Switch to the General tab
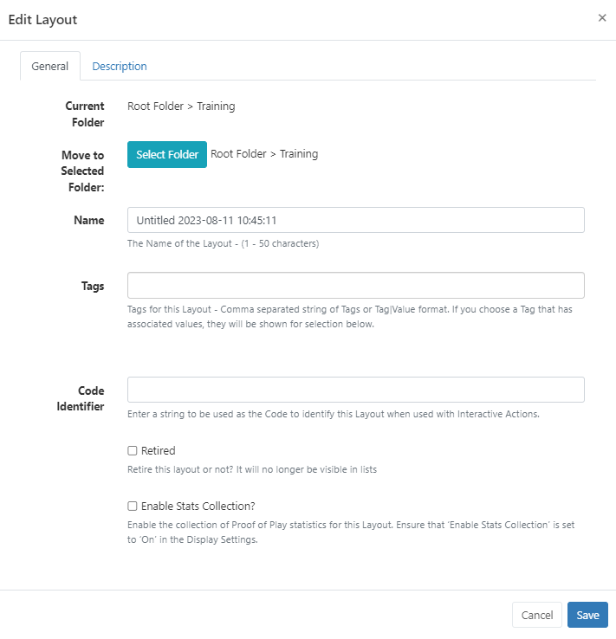Image resolution: width=616 pixels, height=639 pixels. [50, 67]
